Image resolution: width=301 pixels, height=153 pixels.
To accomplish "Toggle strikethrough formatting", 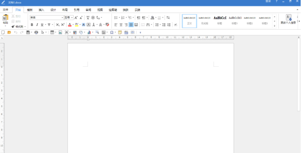I will (x=49, y=25).
